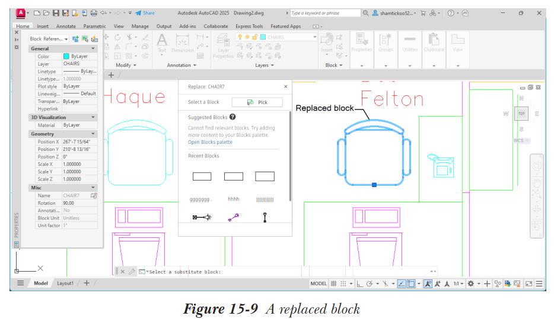Switch to the Parametric ribbon tab
This screenshot has width=554, height=319.
tap(95, 26)
